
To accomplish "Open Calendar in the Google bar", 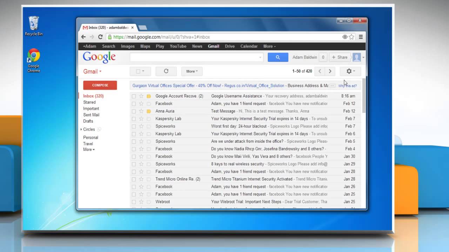I will [249, 46].
